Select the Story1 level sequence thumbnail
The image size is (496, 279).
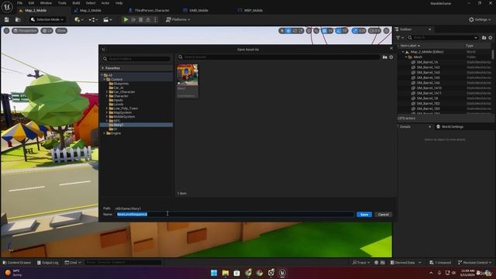click(x=188, y=81)
